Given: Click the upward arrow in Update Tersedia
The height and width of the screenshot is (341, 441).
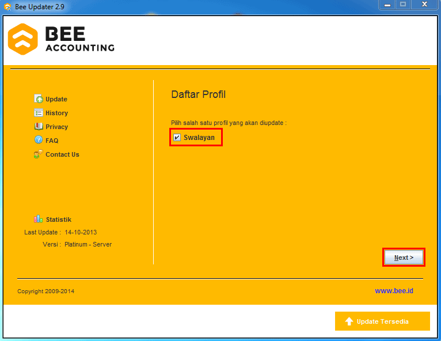Looking at the screenshot, I should [349, 321].
